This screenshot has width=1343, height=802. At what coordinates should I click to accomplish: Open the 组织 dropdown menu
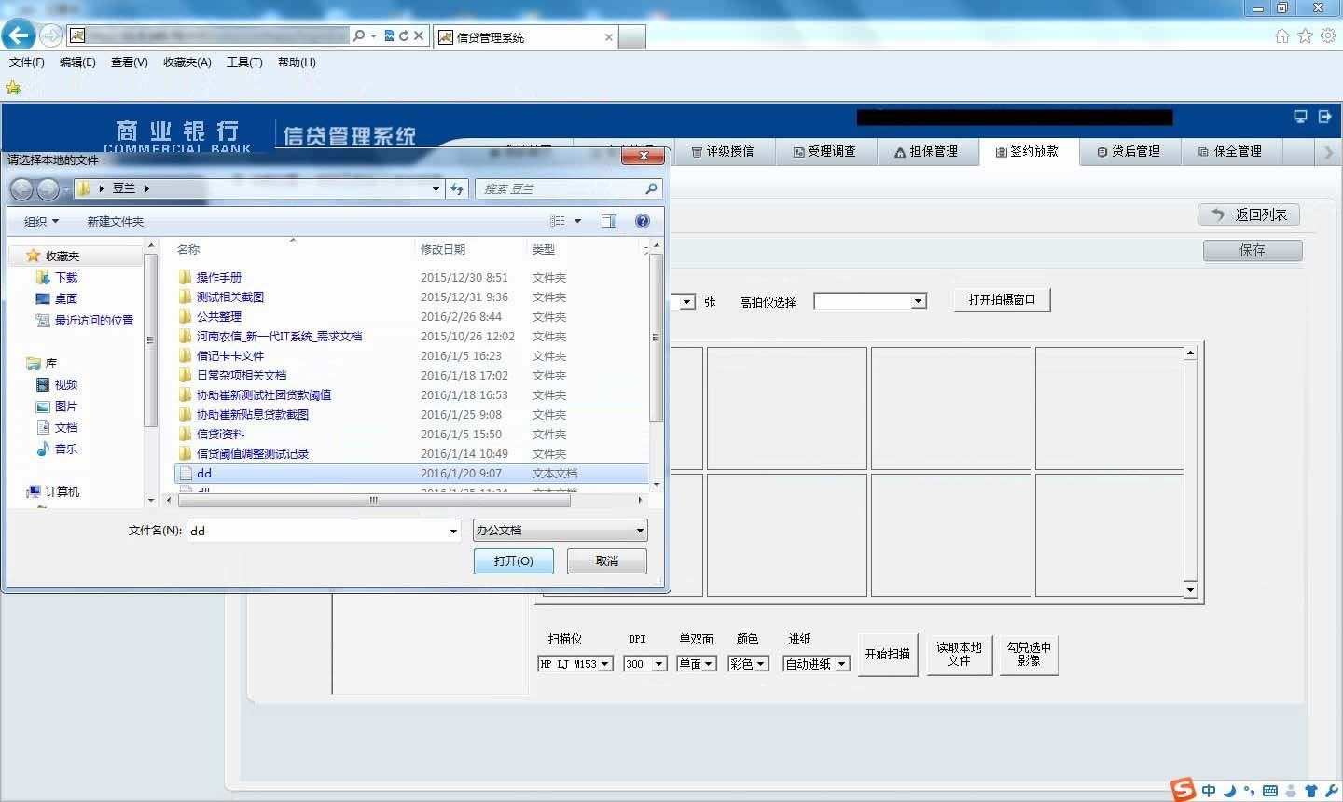tap(41, 222)
